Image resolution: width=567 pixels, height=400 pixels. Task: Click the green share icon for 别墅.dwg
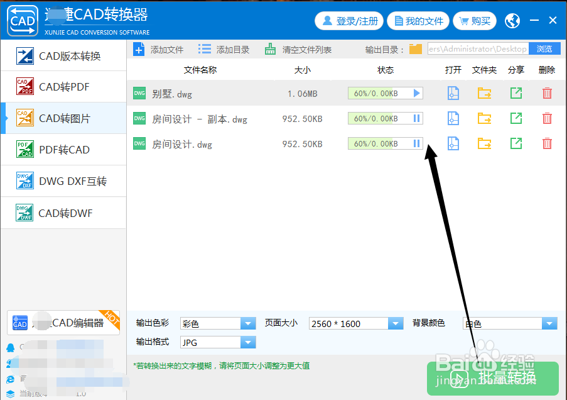pyautogui.click(x=516, y=92)
